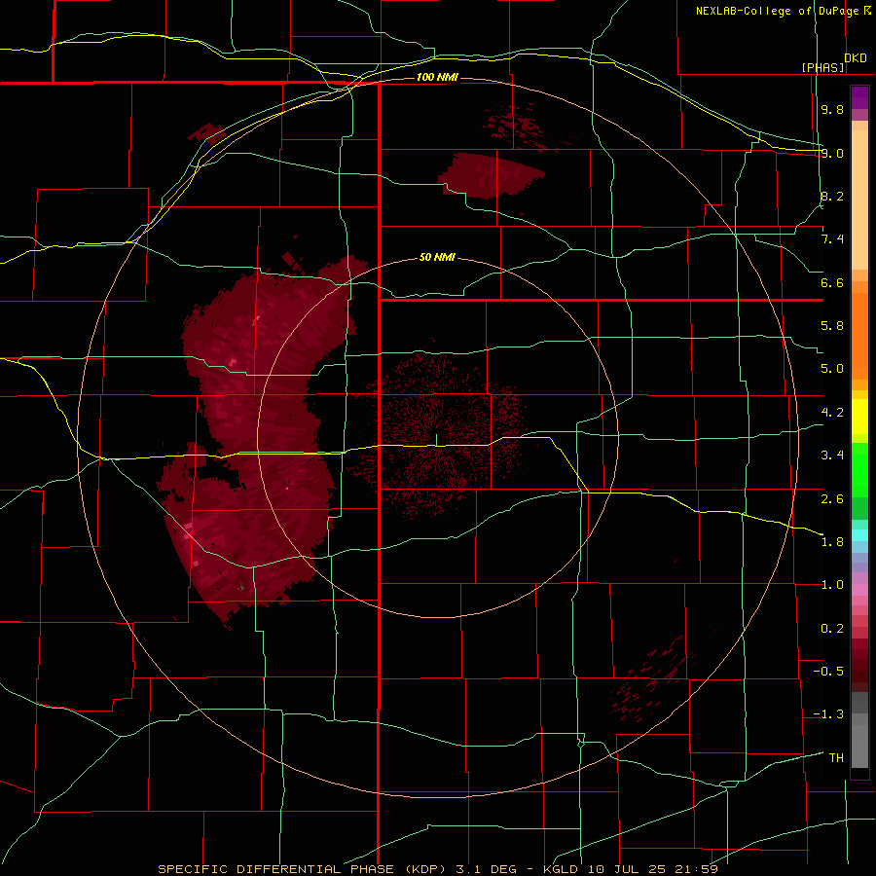Click the "100 NMI" range ring label
876x876 pixels.
[x=437, y=77]
